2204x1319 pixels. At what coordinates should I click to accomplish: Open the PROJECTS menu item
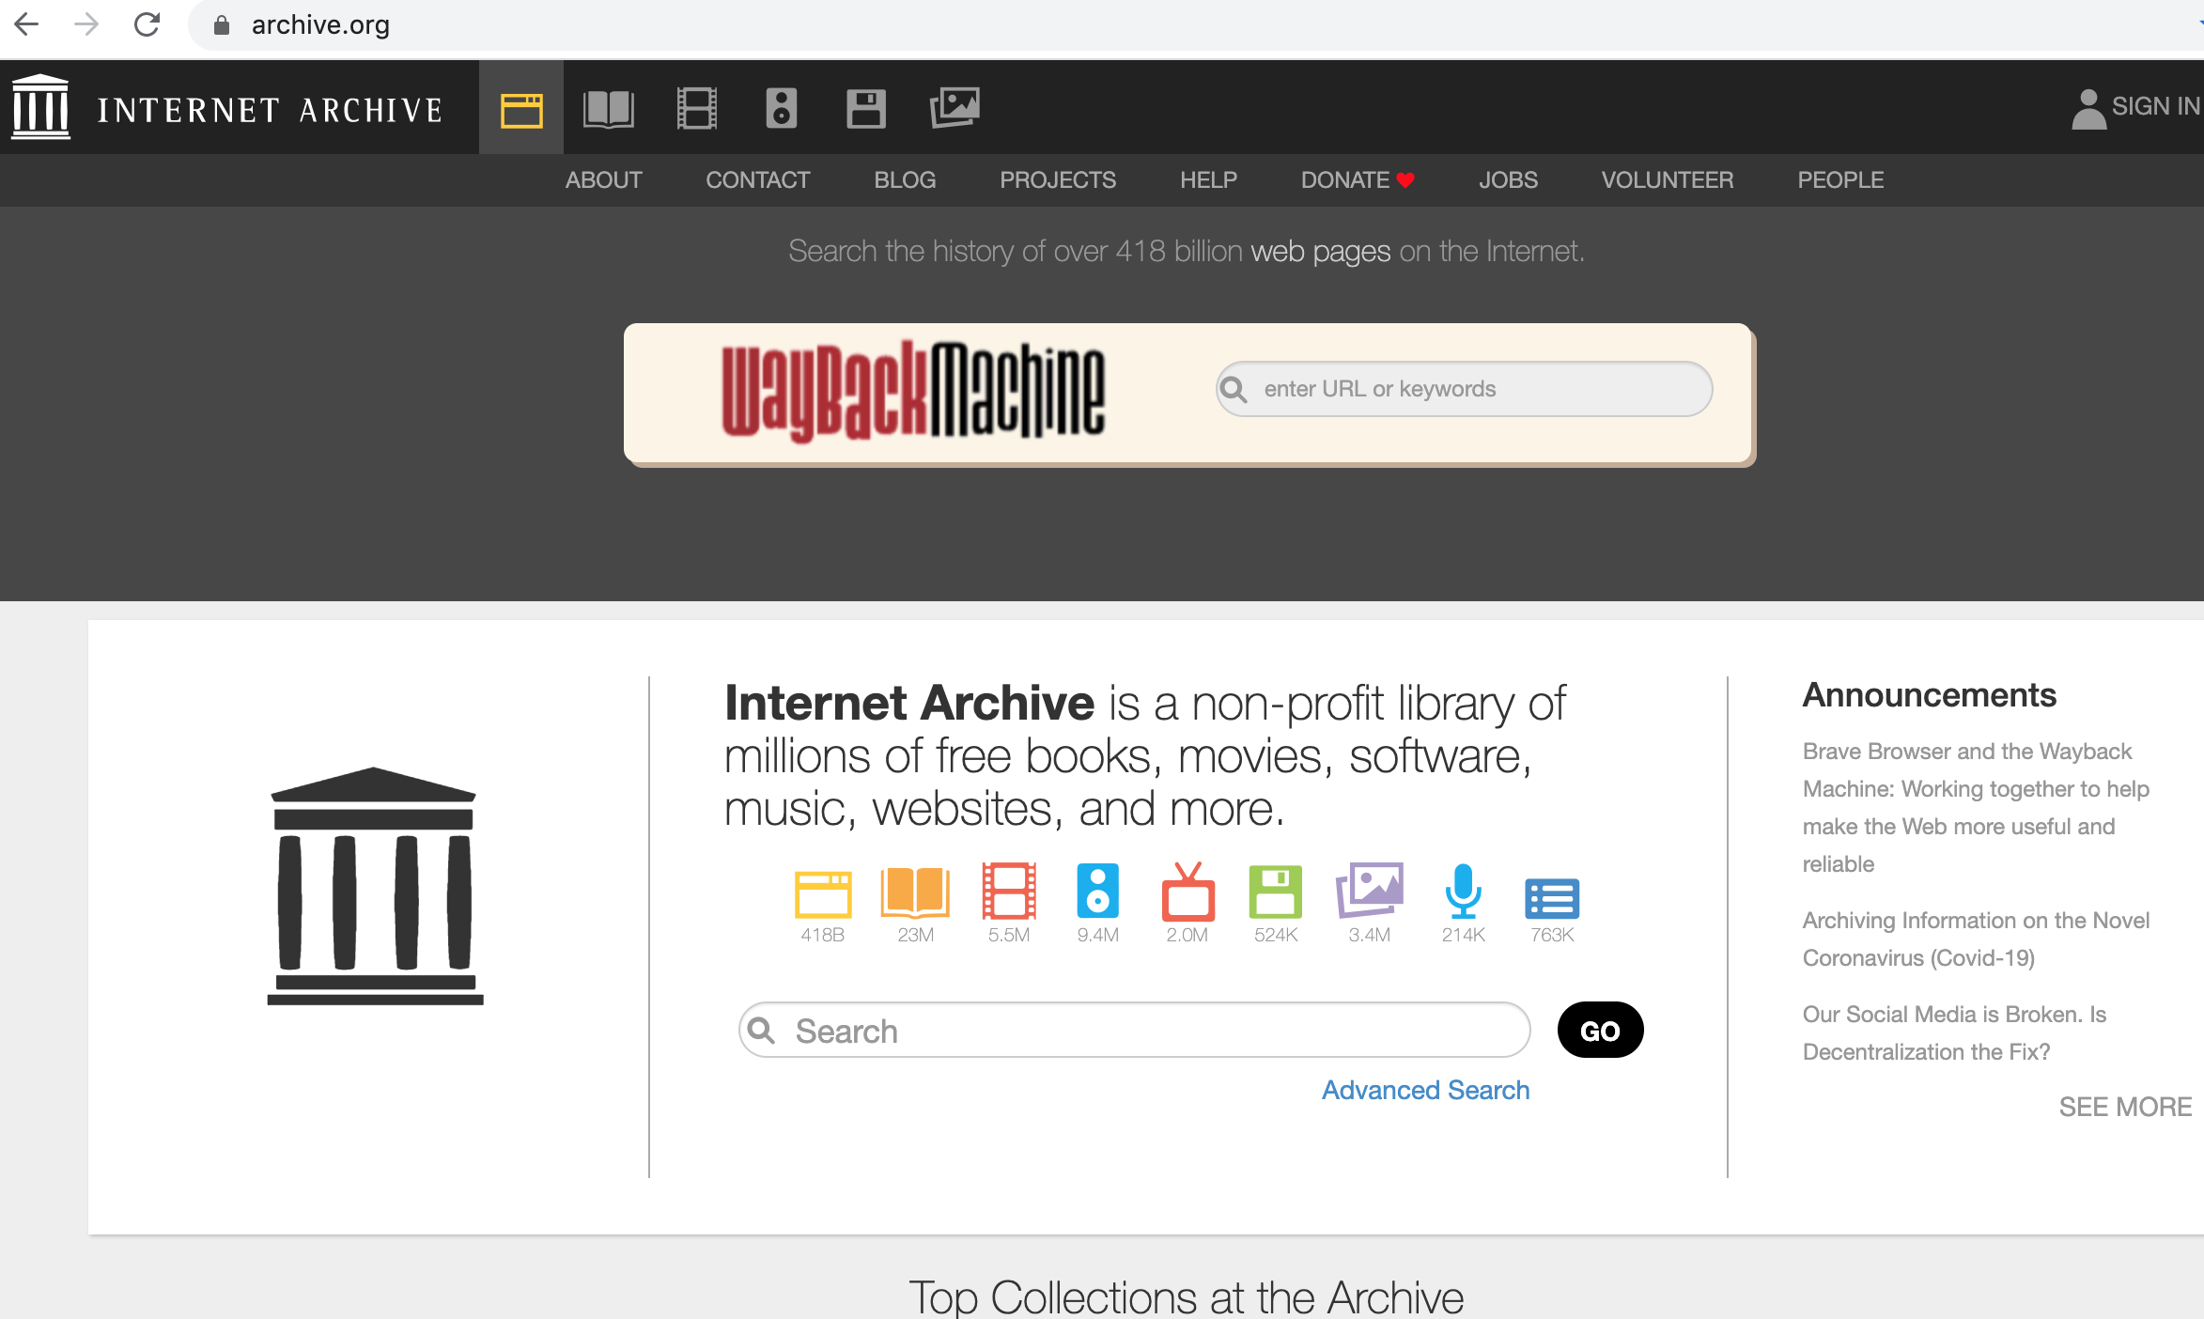coord(1058,179)
